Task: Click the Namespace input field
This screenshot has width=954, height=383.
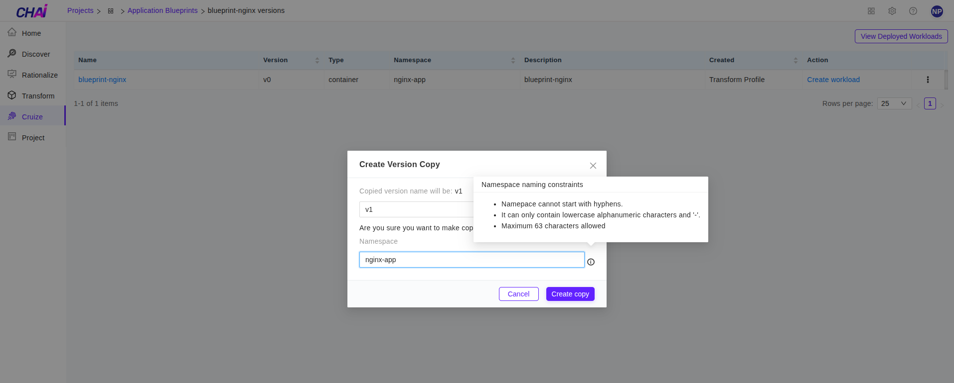Action: pyautogui.click(x=471, y=260)
